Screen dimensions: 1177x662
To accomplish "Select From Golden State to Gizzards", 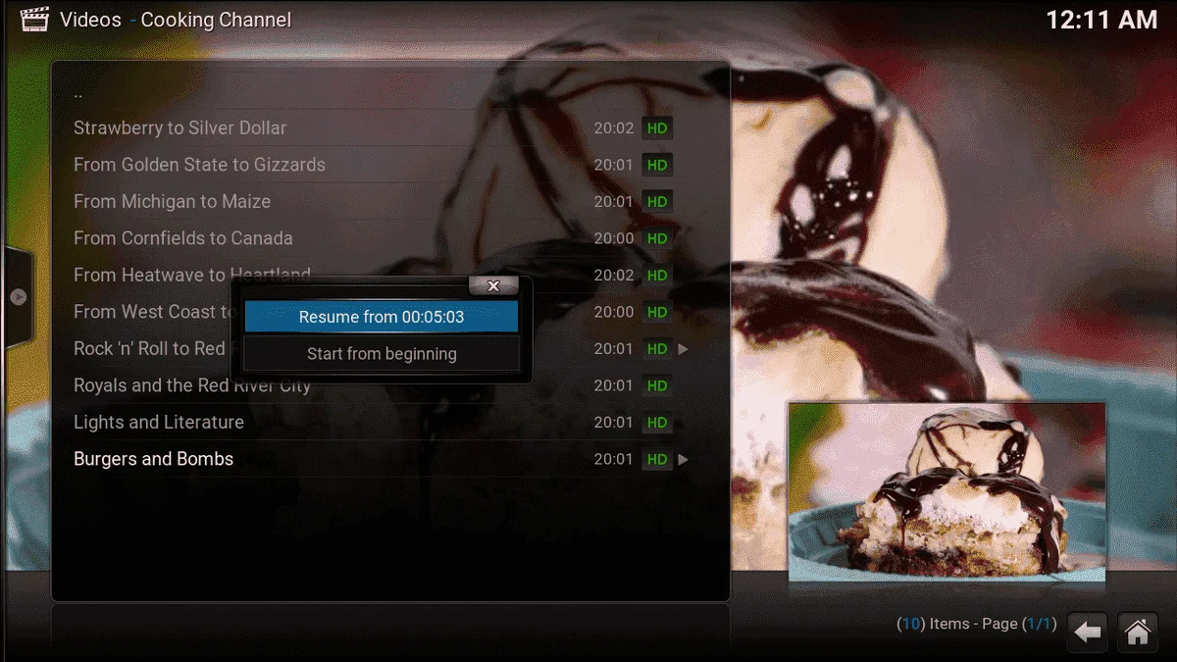I will (390, 165).
